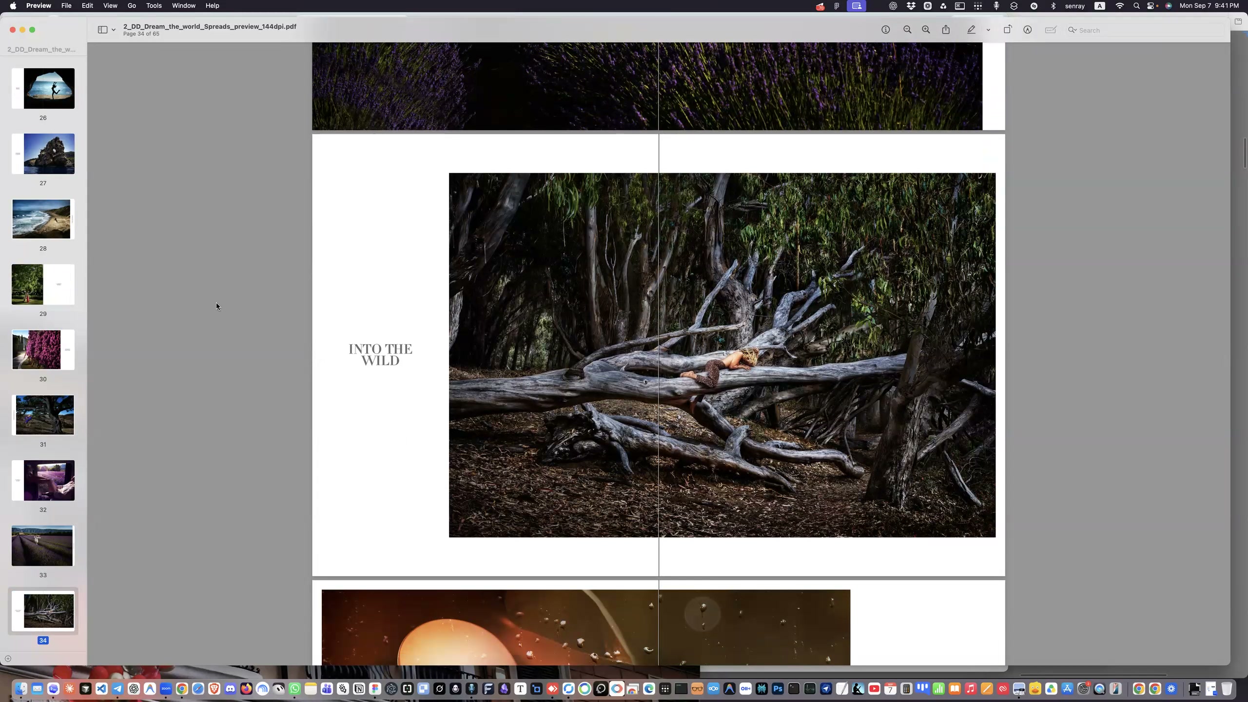1248x702 pixels.
Task: Open the form filling toolbar
Action: [1051, 30]
